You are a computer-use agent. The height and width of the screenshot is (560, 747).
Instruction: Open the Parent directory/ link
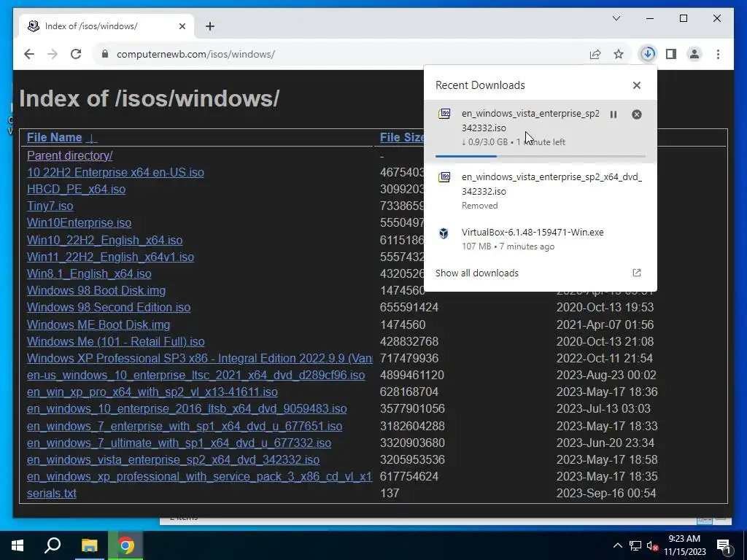(69, 156)
